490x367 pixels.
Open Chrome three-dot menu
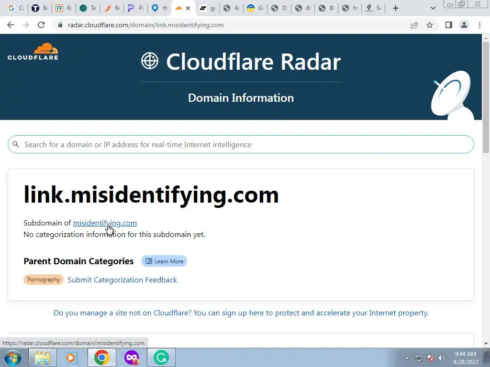pyautogui.click(x=479, y=25)
